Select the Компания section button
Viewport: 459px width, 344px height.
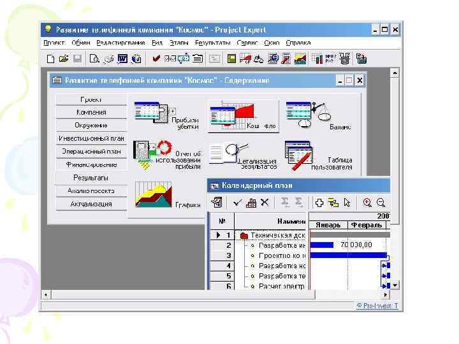click(91, 112)
